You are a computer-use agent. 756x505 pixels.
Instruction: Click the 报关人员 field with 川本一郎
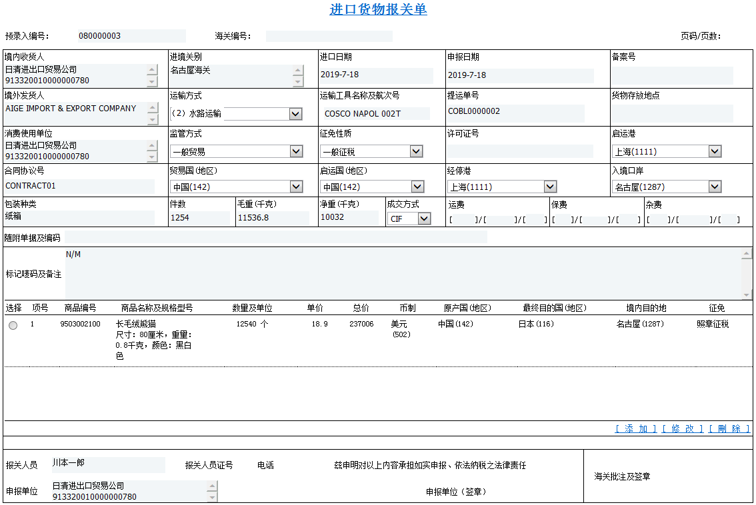point(108,463)
